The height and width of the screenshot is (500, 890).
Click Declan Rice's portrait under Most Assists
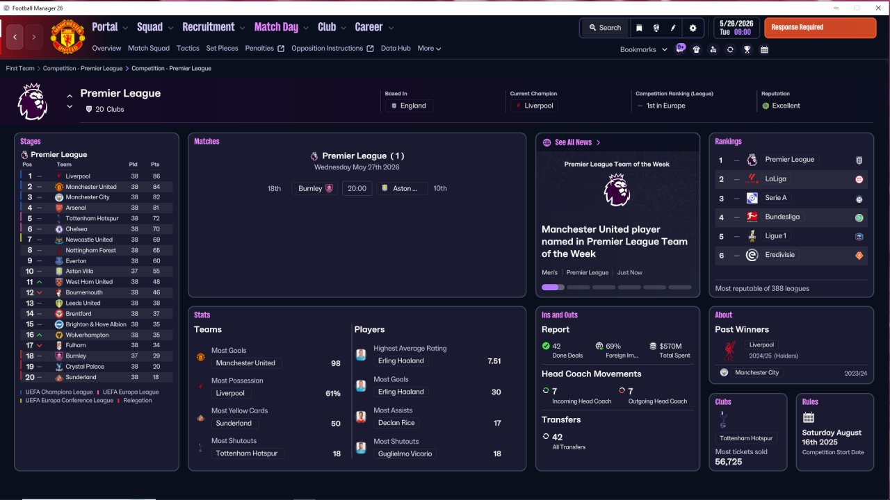click(x=361, y=417)
